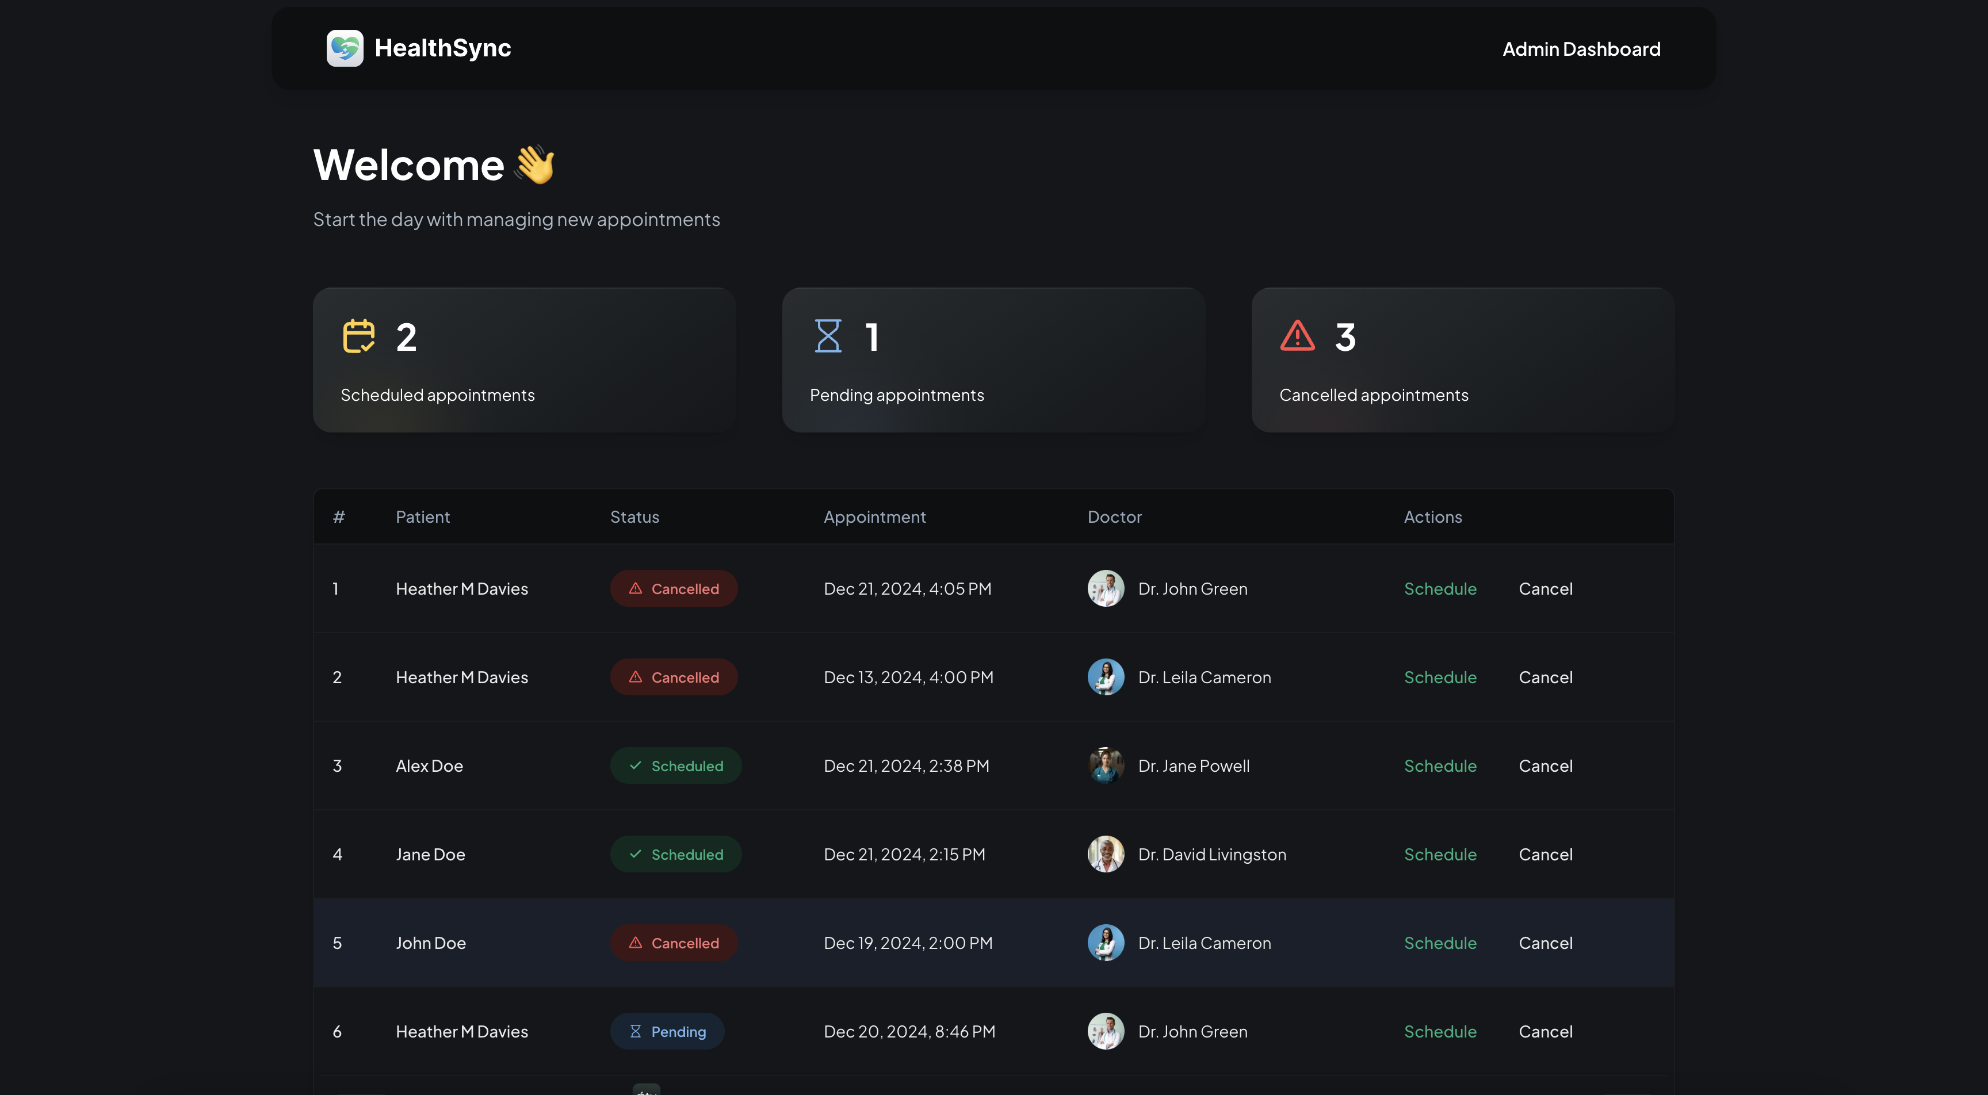Click doctor name Dr. Jane Powell
This screenshot has width=1988, height=1095.
pyautogui.click(x=1193, y=765)
